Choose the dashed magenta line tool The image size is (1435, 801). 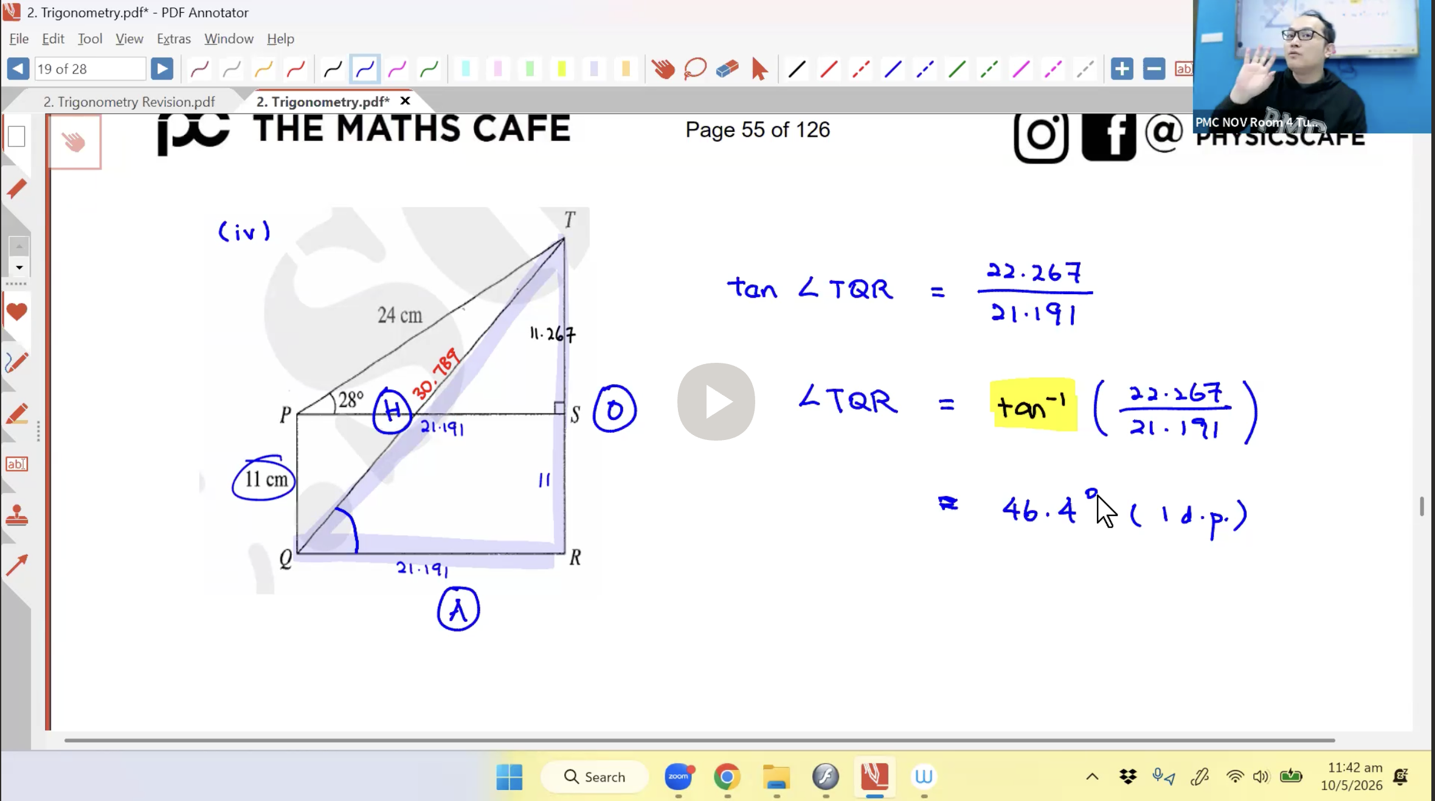(x=1053, y=69)
